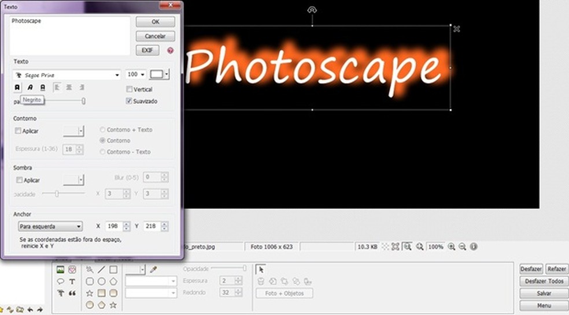Click the Desfazer button

pyautogui.click(x=531, y=269)
